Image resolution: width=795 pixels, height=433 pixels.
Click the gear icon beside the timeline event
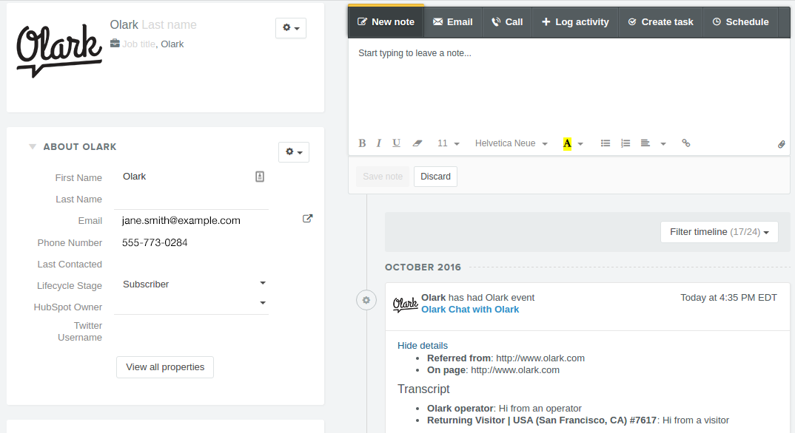pos(366,300)
